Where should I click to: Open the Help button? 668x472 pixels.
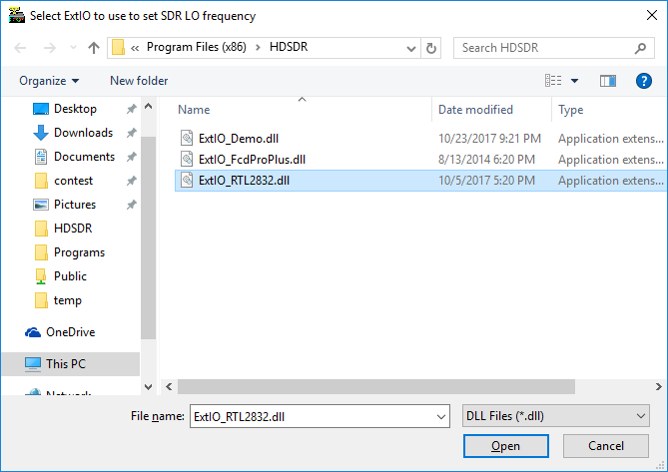pyautogui.click(x=644, y=81)
